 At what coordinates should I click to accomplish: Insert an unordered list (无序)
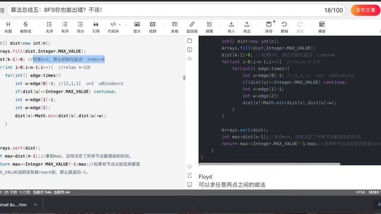[x=49, y=27]
